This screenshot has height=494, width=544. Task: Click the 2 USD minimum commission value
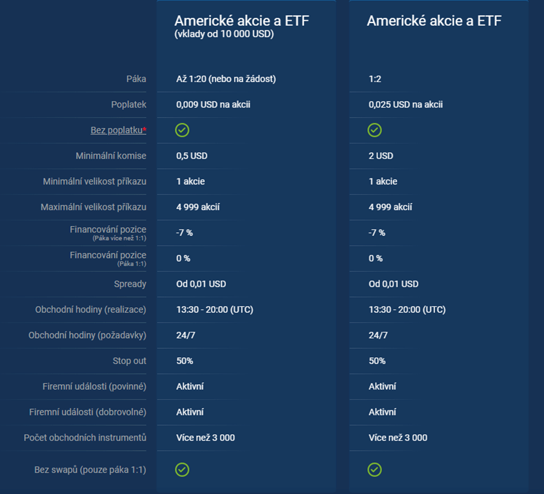(381, 156)
